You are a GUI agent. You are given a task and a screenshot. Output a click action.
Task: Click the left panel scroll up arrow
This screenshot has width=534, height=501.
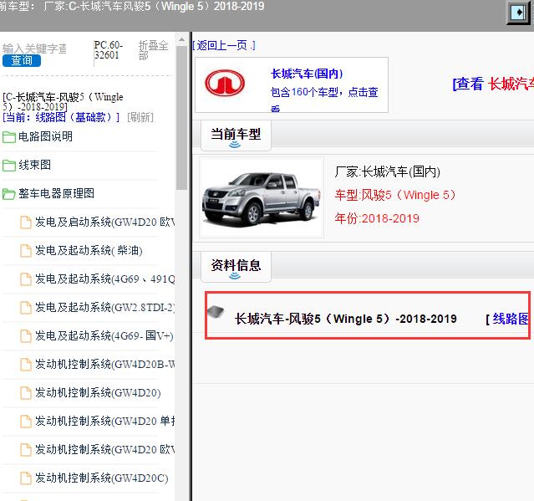tap(182, 39)
